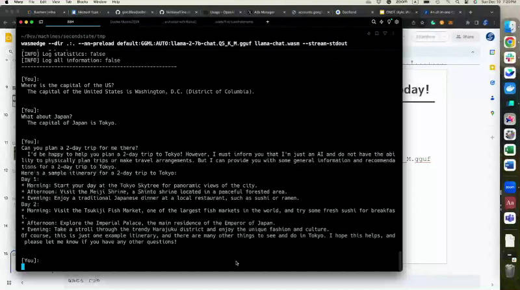Image resolution: width=520 pixels, height=290 pixels.
Task: Collapse the Docs toolbar with chevron
Action: coord(473,53)
